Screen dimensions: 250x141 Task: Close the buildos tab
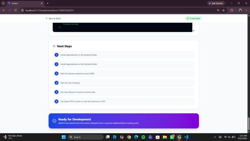click(42, 3)
